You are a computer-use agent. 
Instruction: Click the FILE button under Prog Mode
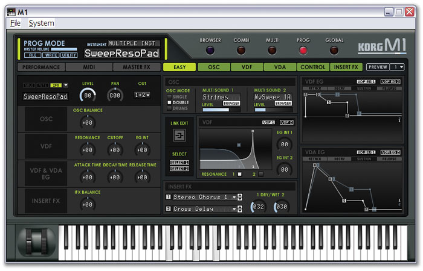pyautogui.click(x=33, y=55)
